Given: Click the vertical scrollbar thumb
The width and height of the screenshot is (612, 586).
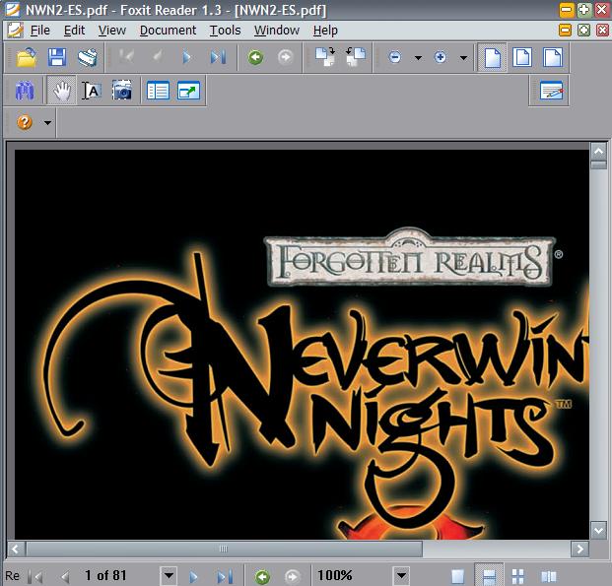Looking at the screenshot, I should (x=598, y=164).
